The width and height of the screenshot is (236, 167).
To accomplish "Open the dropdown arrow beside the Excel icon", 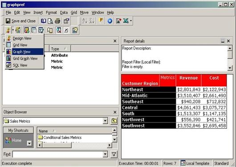I will (x=131, y=21).
